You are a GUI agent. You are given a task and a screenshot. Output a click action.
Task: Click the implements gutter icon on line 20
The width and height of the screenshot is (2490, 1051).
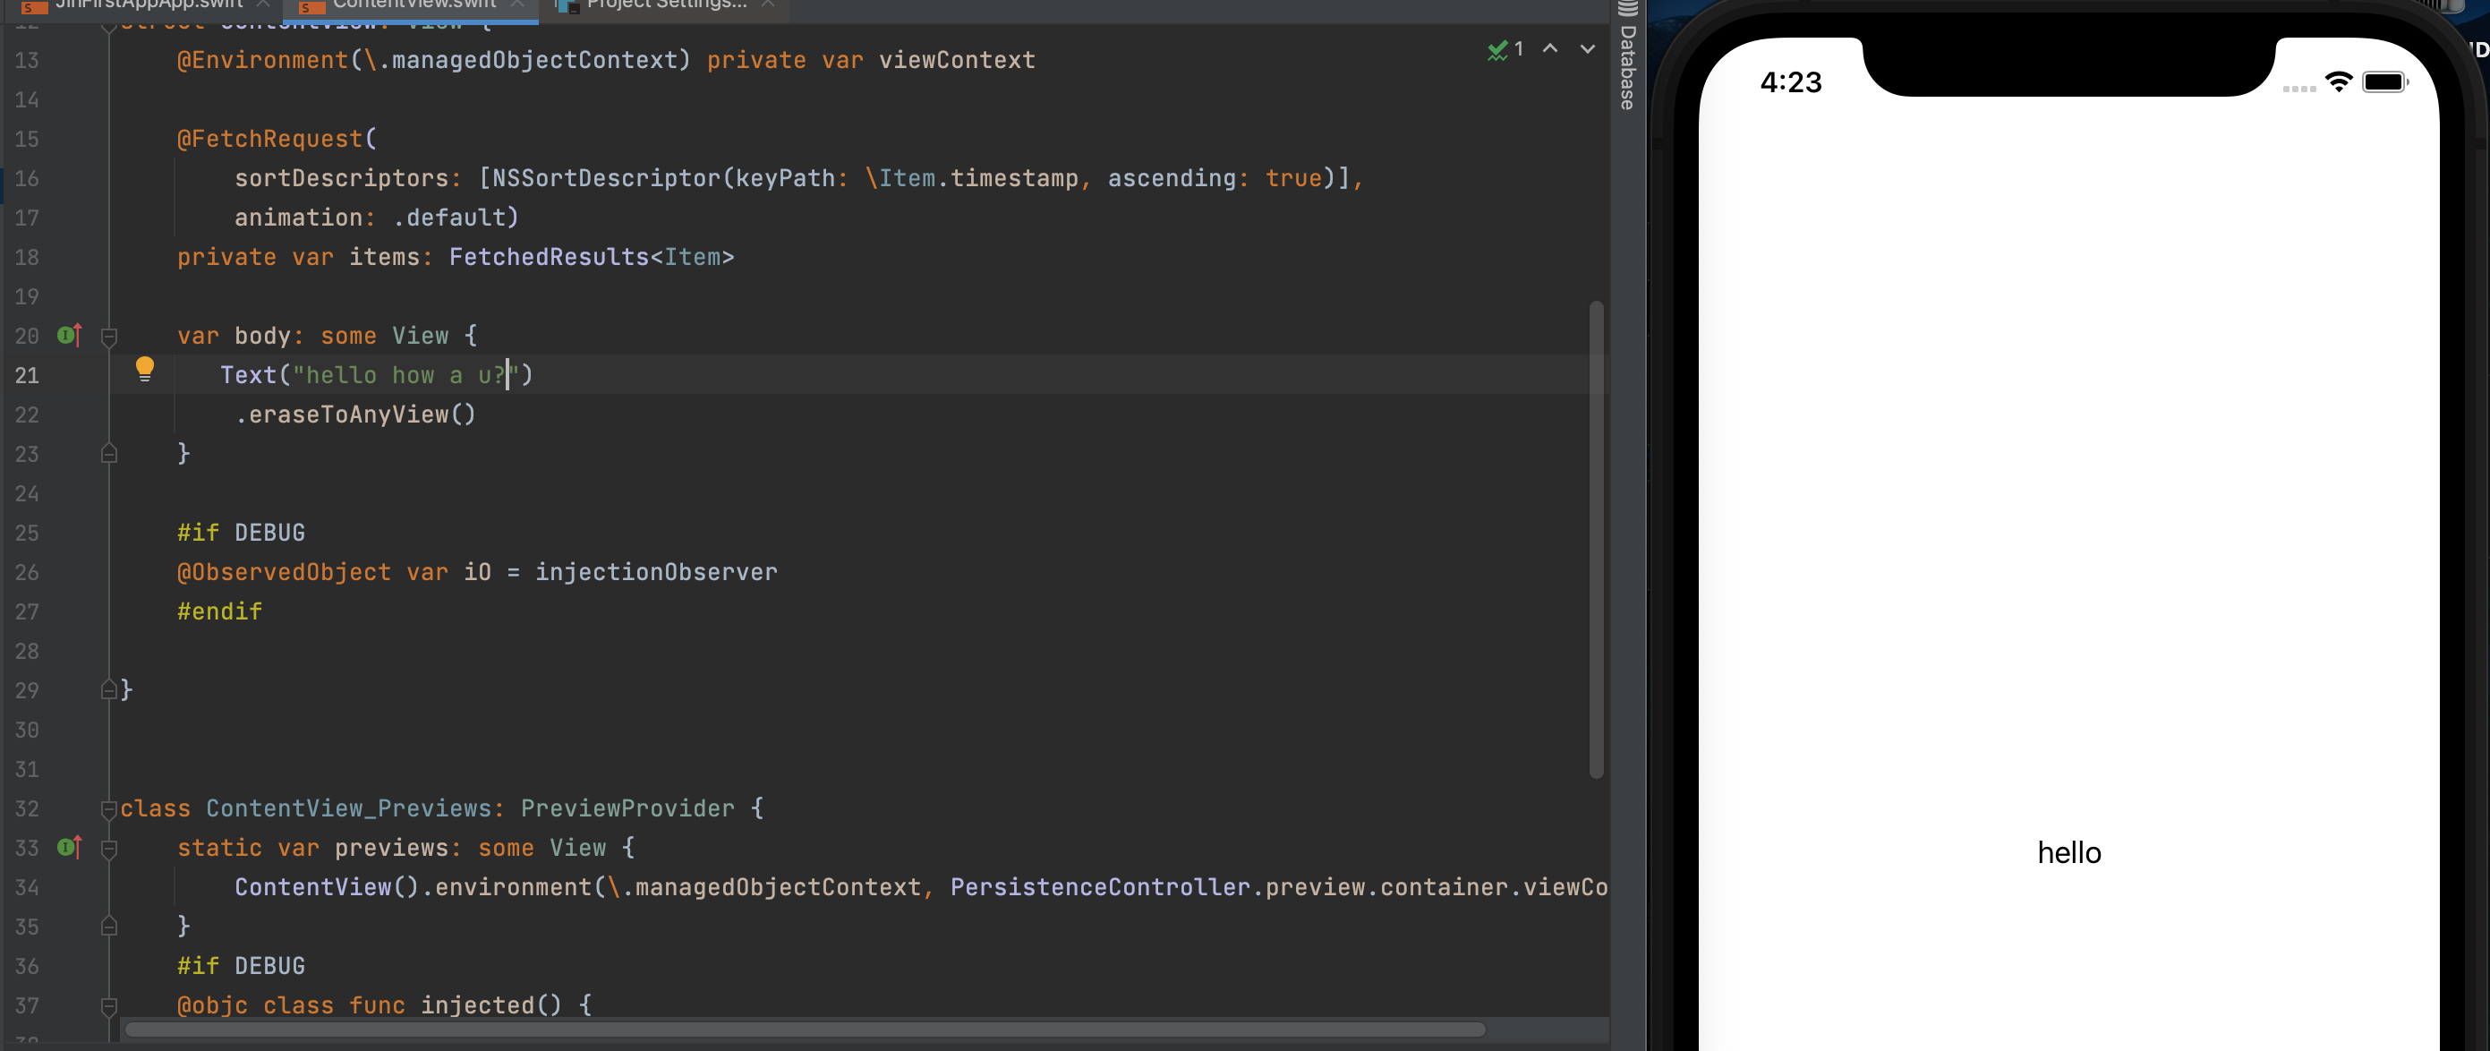pyautogui.click(x=69, y=336)
